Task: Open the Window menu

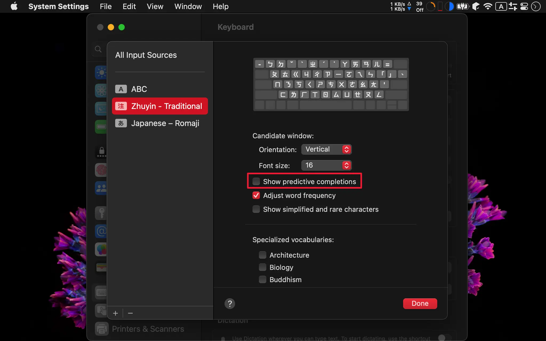Action: point(188,6)
